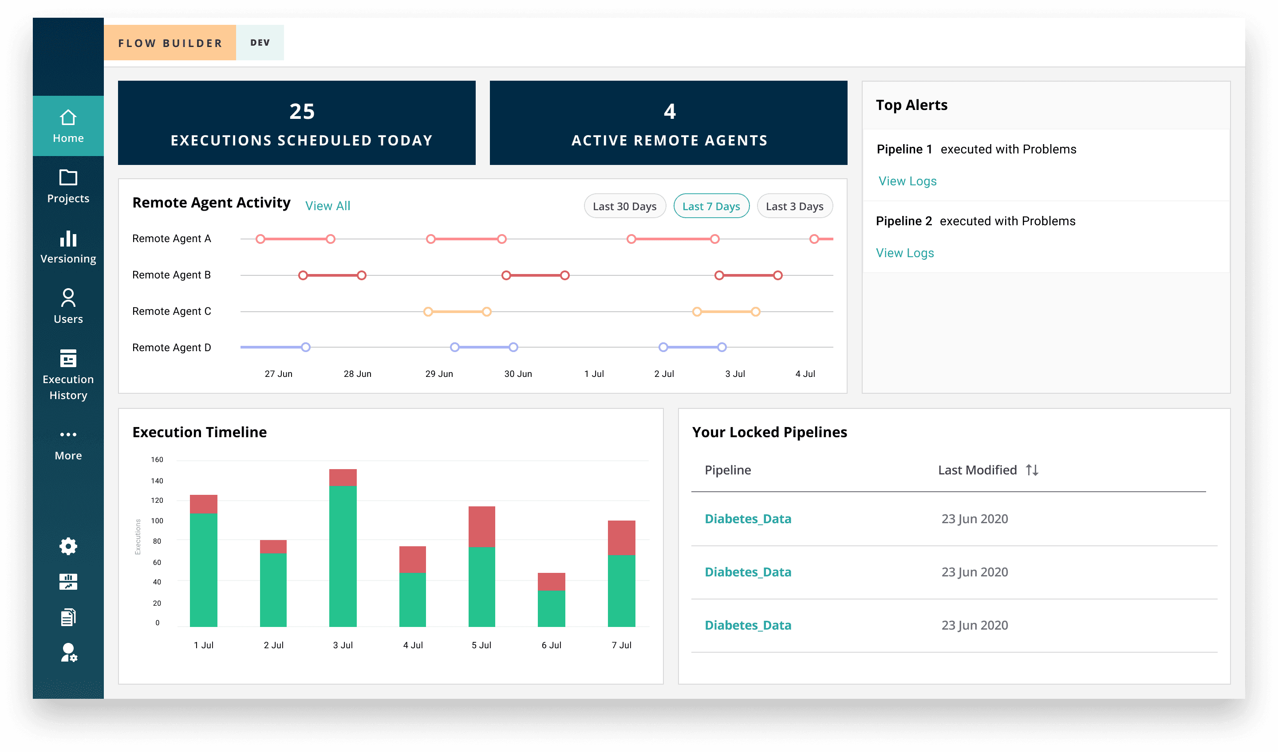Screen dimensions: 1278x752
Task: Switch to the Flow Builder tab
Action: click(x=170, y=43)
